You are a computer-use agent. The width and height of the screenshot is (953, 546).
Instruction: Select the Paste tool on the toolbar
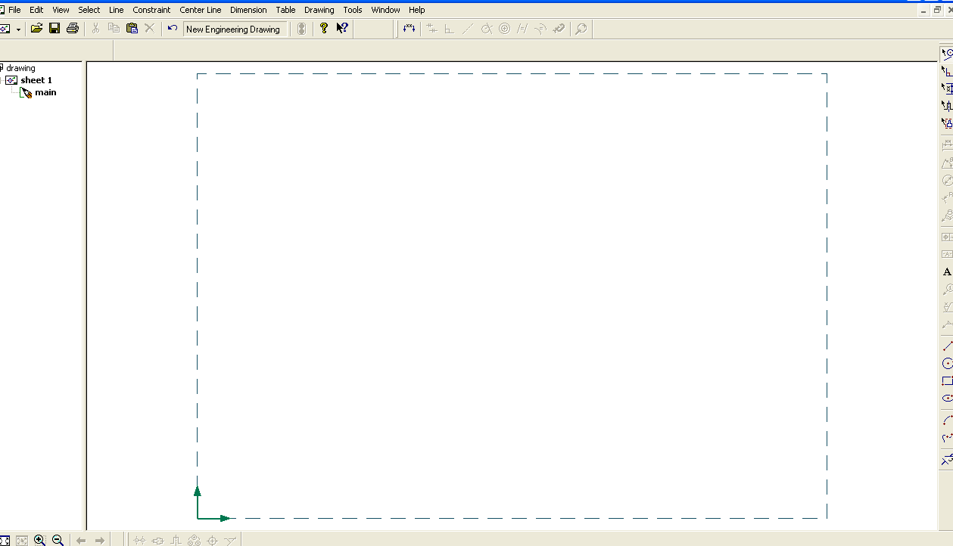pos(131,28)
